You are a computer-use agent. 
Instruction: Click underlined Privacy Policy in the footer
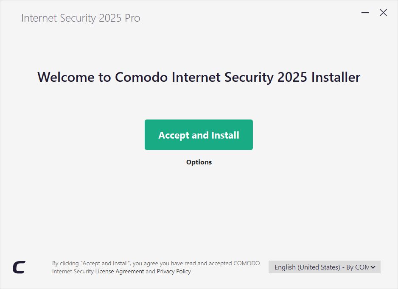point(174,271)
